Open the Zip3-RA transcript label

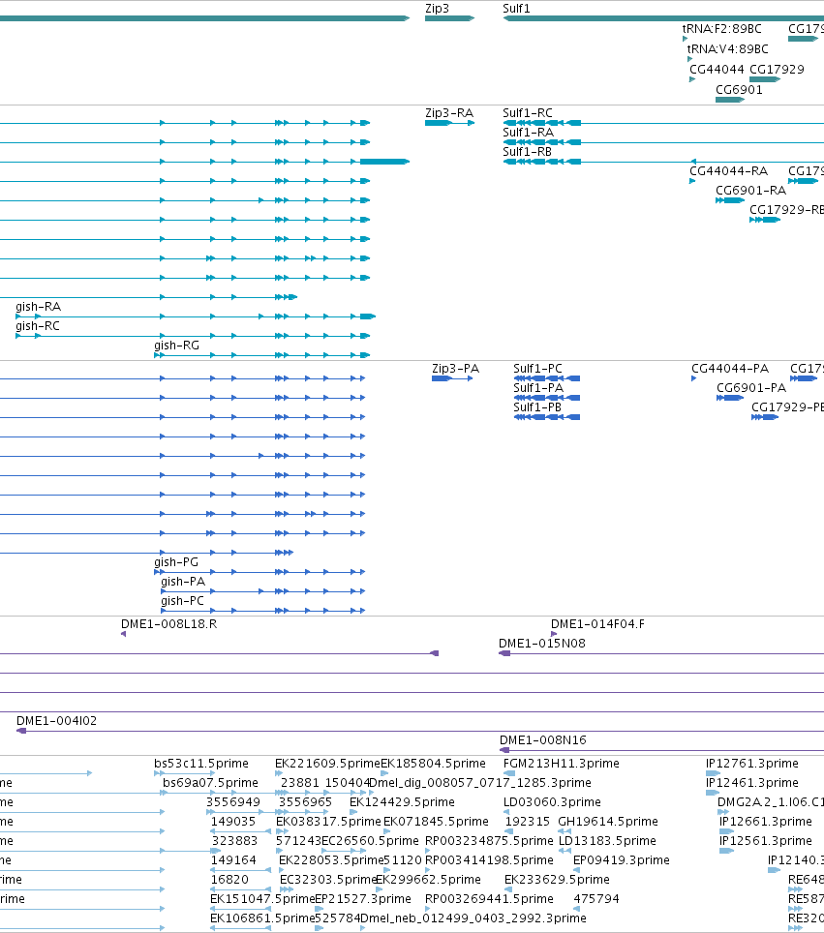tap(449, 112)
